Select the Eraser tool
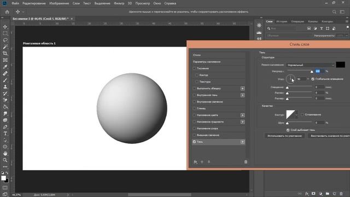 (x=5, y=100)
